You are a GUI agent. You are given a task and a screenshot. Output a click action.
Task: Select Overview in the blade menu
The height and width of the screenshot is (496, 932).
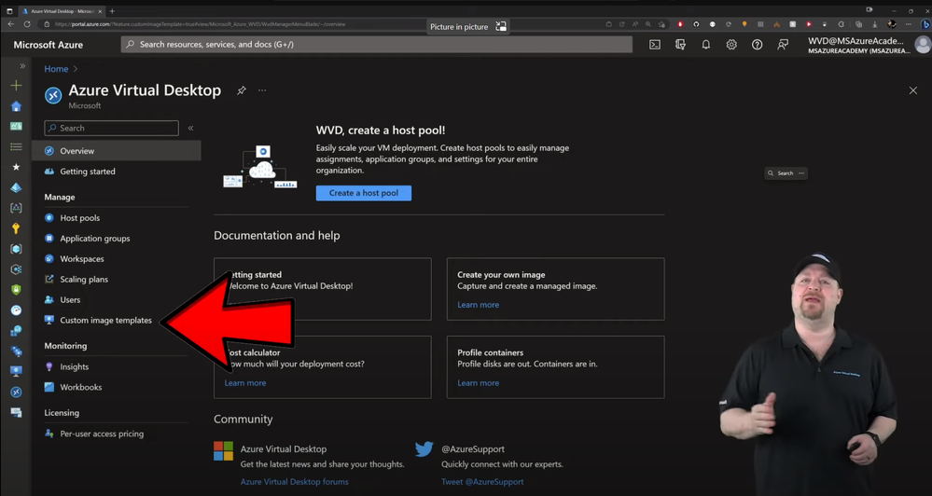[x=117, y=151]
